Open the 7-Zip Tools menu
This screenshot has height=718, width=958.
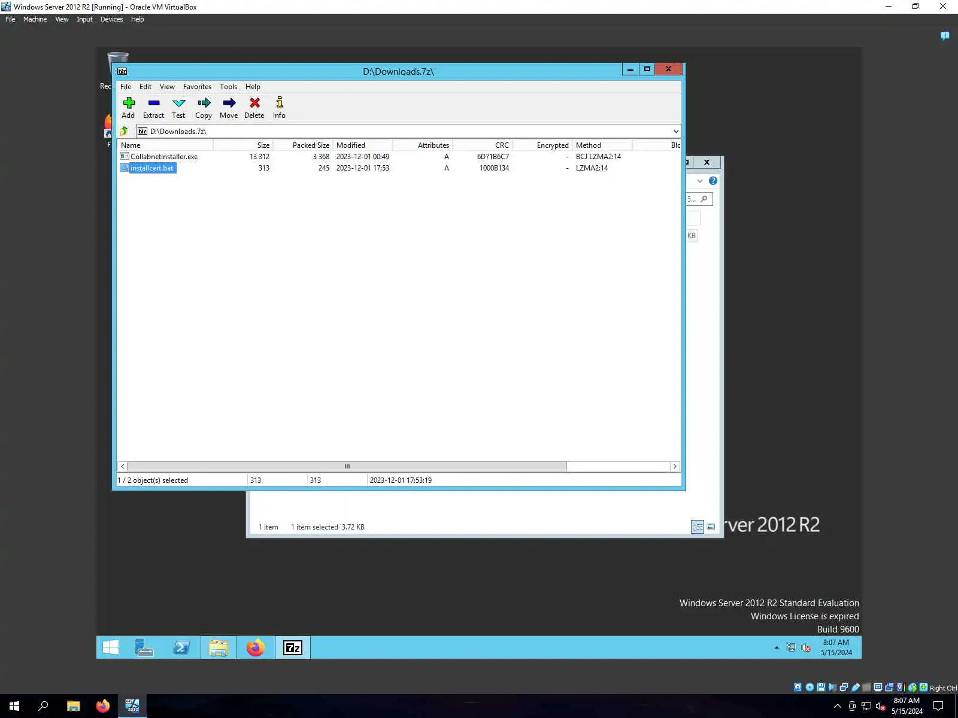pos(228,87)
